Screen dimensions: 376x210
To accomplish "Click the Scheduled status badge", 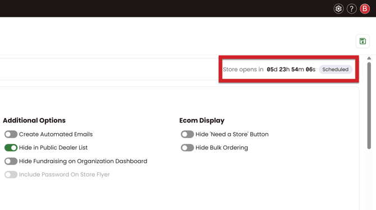I will click(x=335, y=70).
